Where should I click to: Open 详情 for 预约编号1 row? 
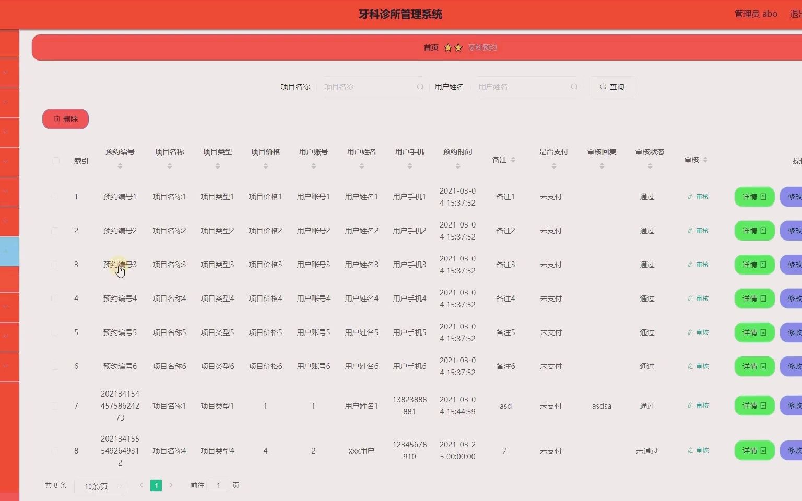click(x=754, y=197)
